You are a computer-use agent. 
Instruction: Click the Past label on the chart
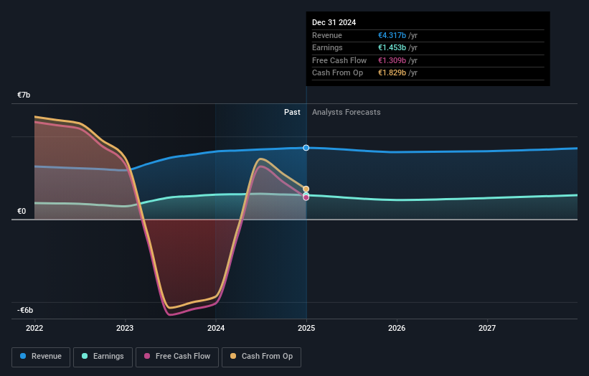click(292, 112)
